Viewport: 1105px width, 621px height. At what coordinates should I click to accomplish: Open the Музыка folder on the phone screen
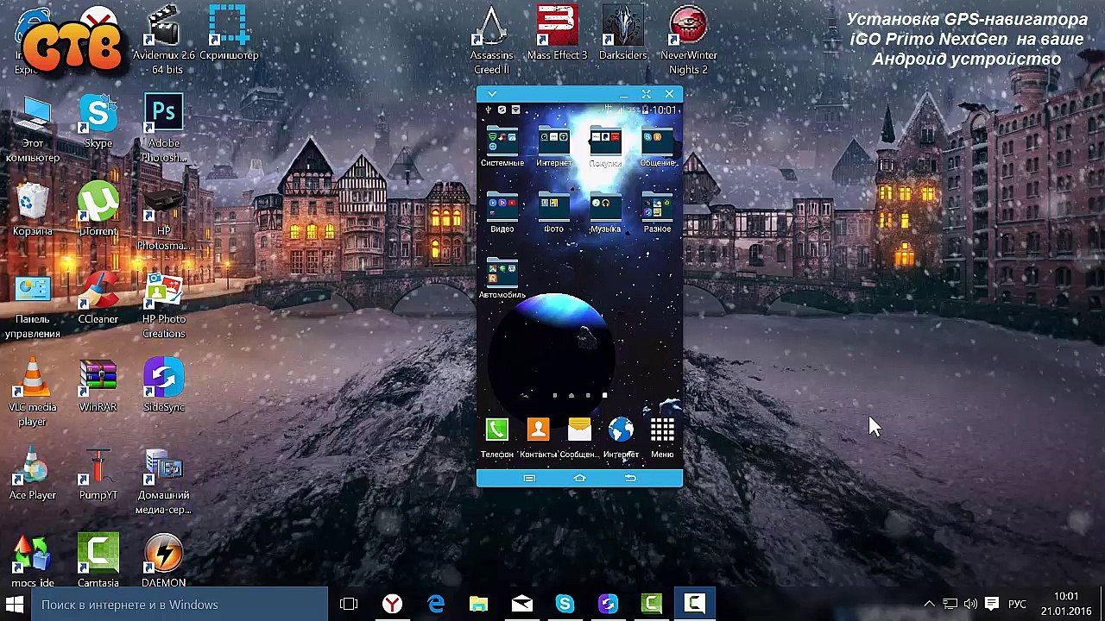[605, 213]
